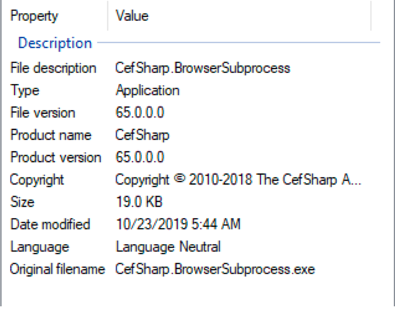This screenshot has width=395, height=312.
Task: Click the CefSharp product name value
Action: (142, 136)
